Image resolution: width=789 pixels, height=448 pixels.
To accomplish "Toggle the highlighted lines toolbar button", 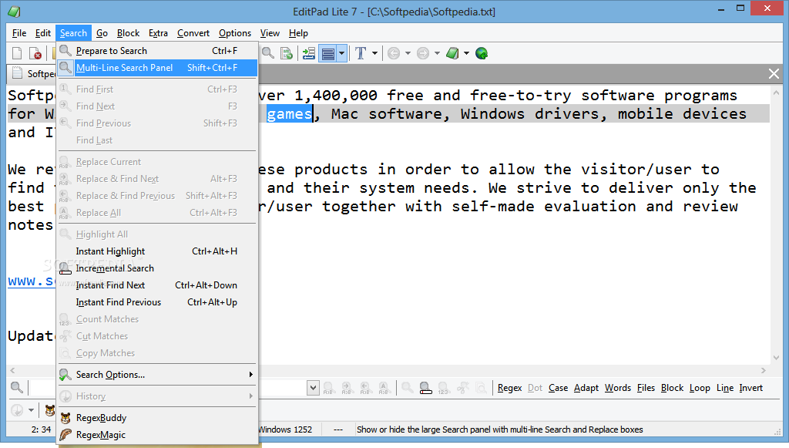I will tap(328, 53).
